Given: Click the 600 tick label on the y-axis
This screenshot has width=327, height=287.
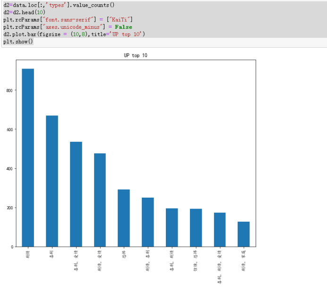Looking at the screenshot, I should (x=9, y=130).
